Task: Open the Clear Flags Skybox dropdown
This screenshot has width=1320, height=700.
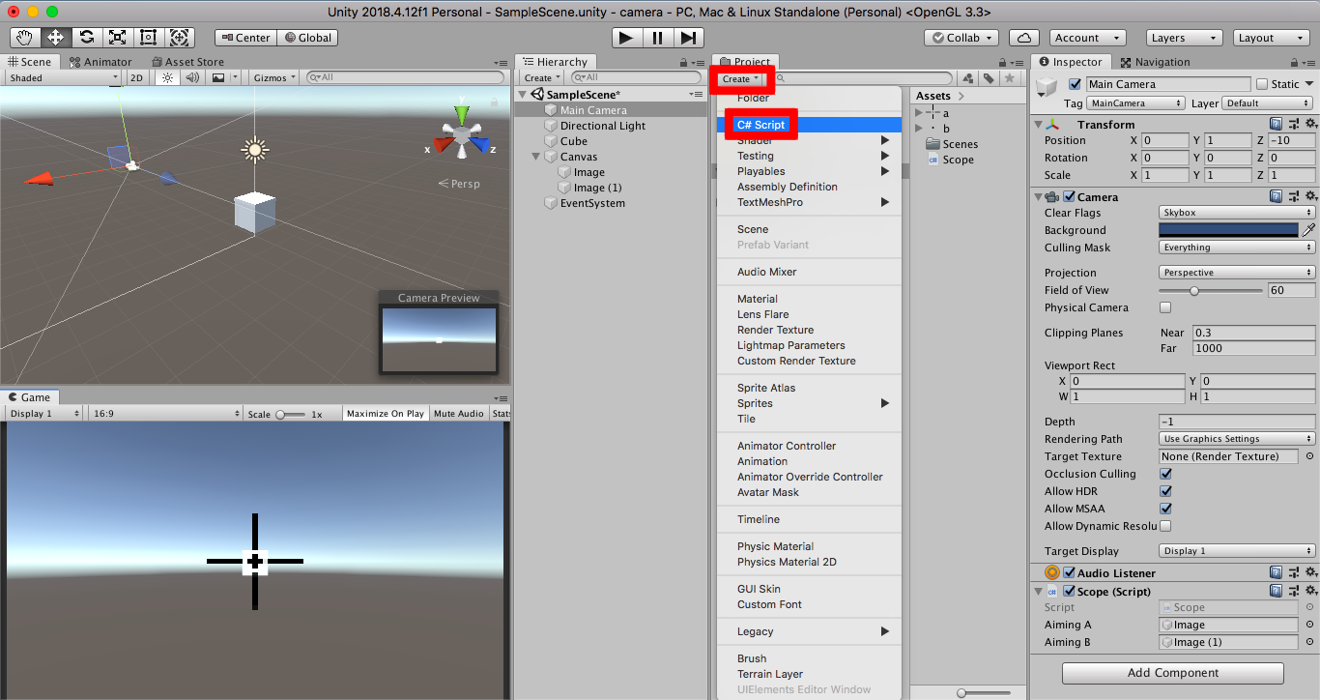Action: (x=1237, y=213)
